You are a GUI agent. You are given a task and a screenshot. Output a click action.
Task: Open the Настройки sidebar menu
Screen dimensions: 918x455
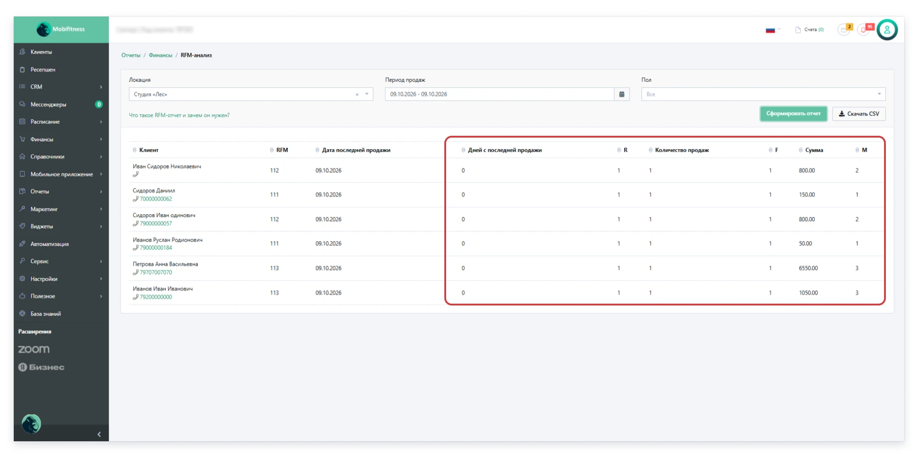tap(61, 279)
